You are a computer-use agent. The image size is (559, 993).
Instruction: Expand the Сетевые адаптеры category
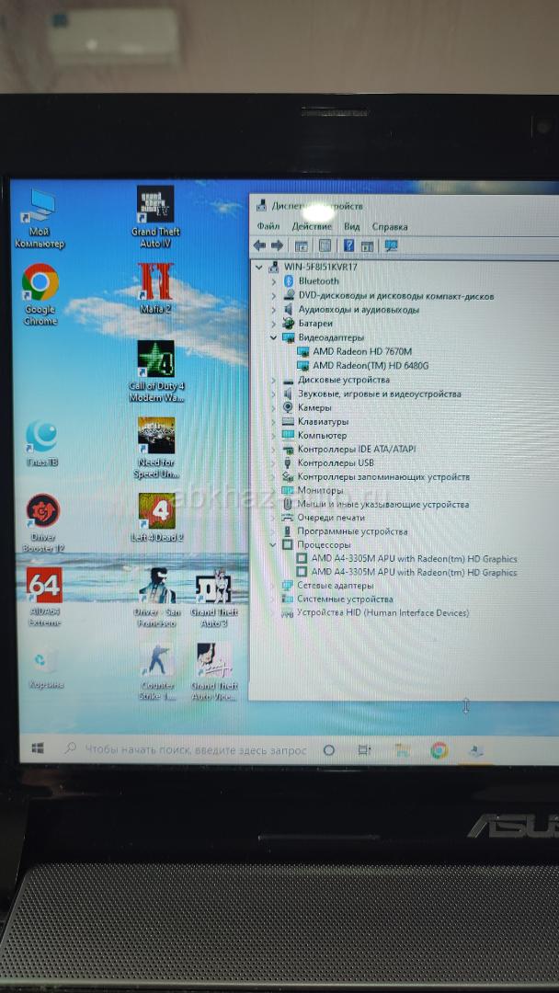coord(274,586)
